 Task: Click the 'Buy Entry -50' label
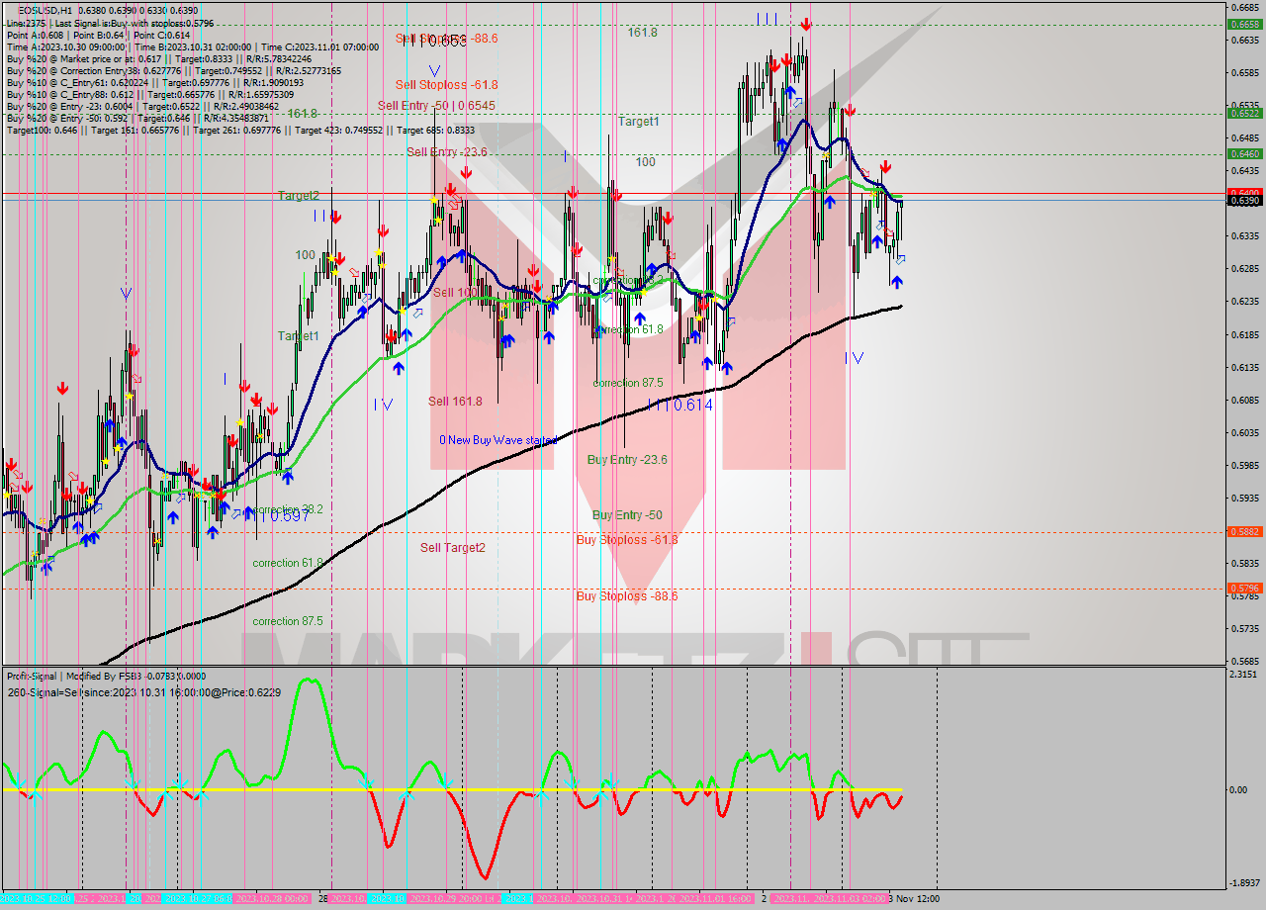tap(627, 515)
